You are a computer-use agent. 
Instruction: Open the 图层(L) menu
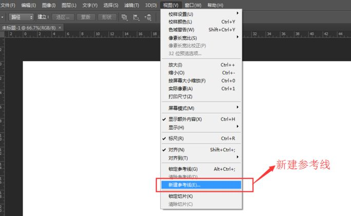[x=69, y=5]
